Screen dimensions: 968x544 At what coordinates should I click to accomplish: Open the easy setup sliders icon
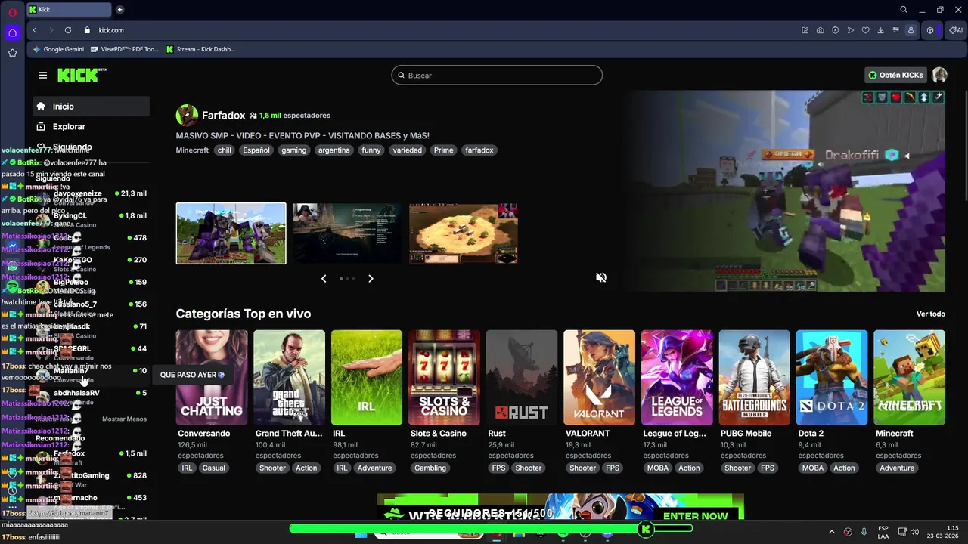[896, 30]
